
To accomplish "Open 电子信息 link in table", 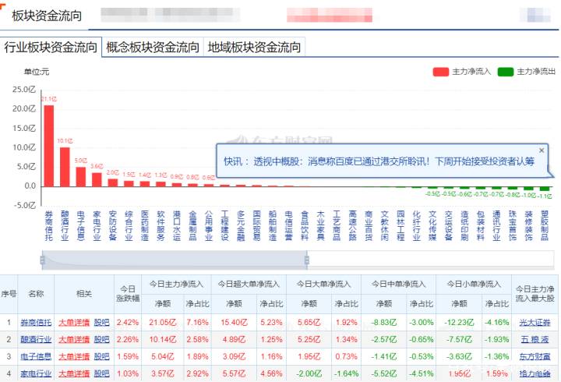I will coord(36,356).
